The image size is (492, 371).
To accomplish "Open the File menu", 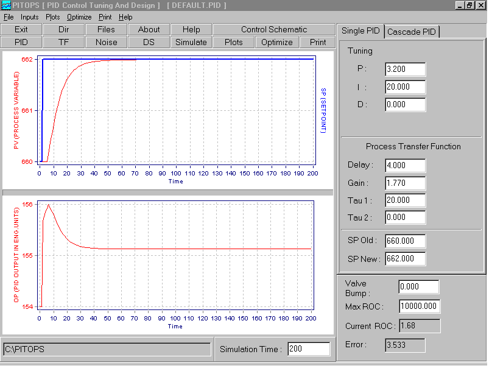I will click(9, 17).
